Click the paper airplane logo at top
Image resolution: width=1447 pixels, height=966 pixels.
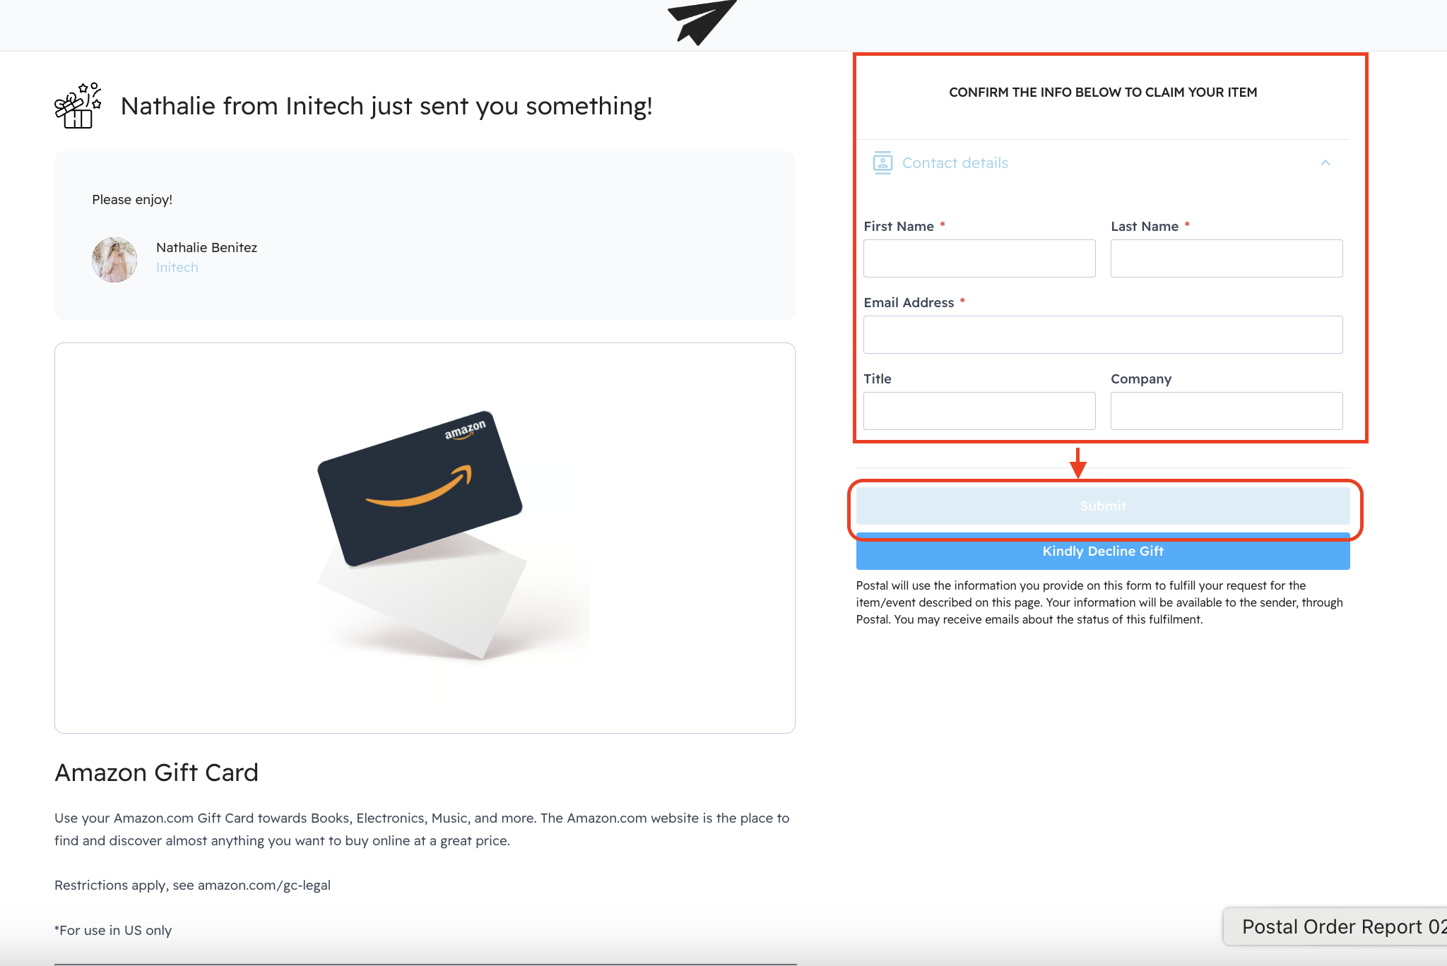[x=702, y=21]
